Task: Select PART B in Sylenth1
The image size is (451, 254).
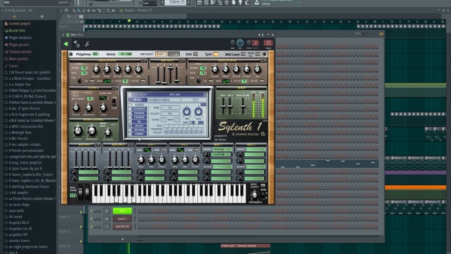Action: point(174,54)
